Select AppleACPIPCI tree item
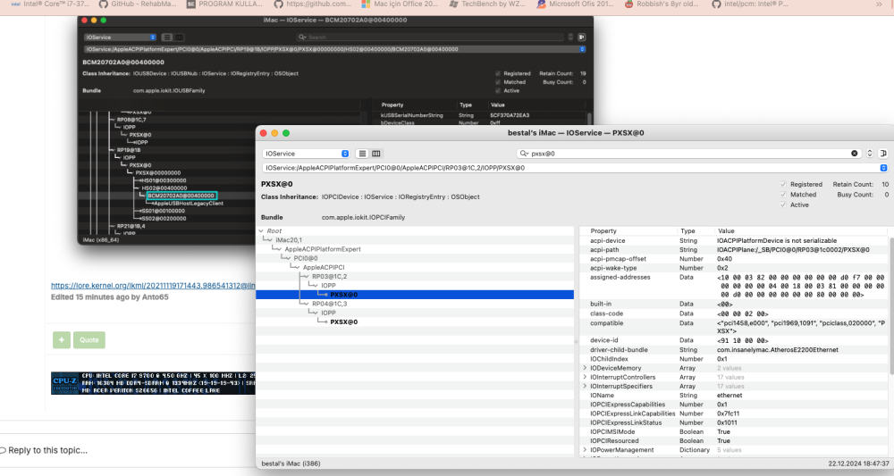This screenshot has height=476, width=894. pyautogui.click(x=324, y=268)
